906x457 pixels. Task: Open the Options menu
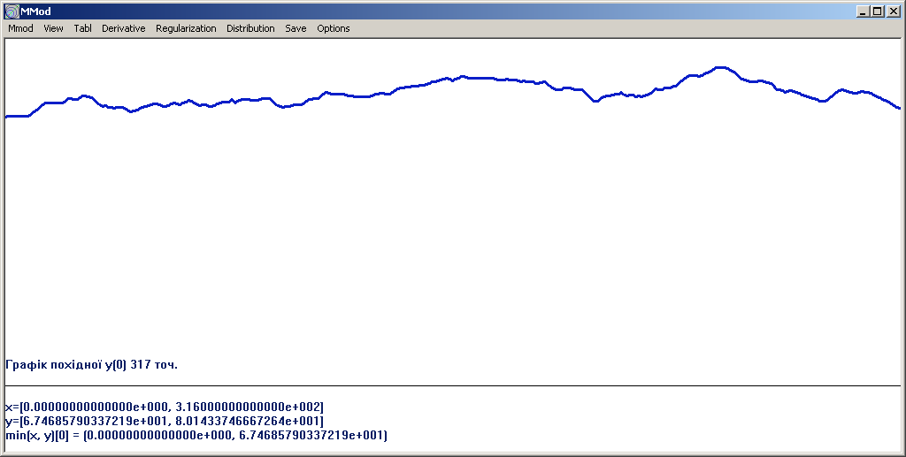pyautogui.click(x=334, y=28)
